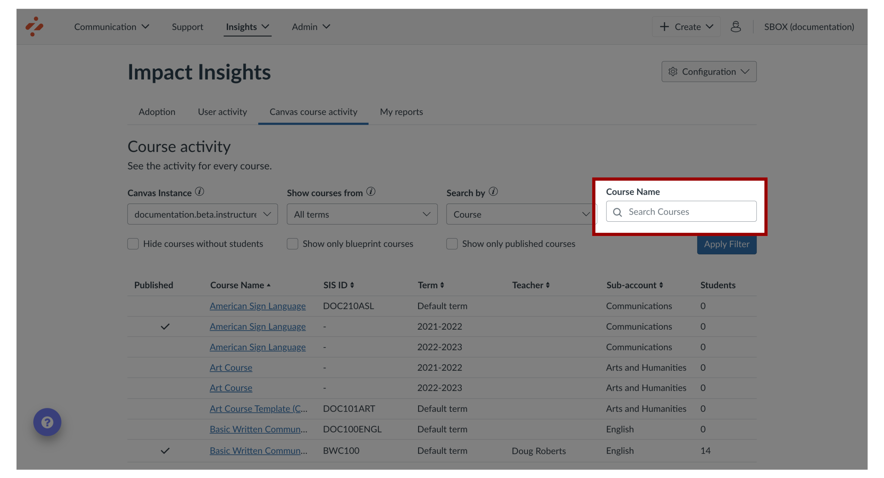Select the BWC100 SIS ID cell
Image resolution: width=884 pixels, height=478 pixels.
[341, 451]
